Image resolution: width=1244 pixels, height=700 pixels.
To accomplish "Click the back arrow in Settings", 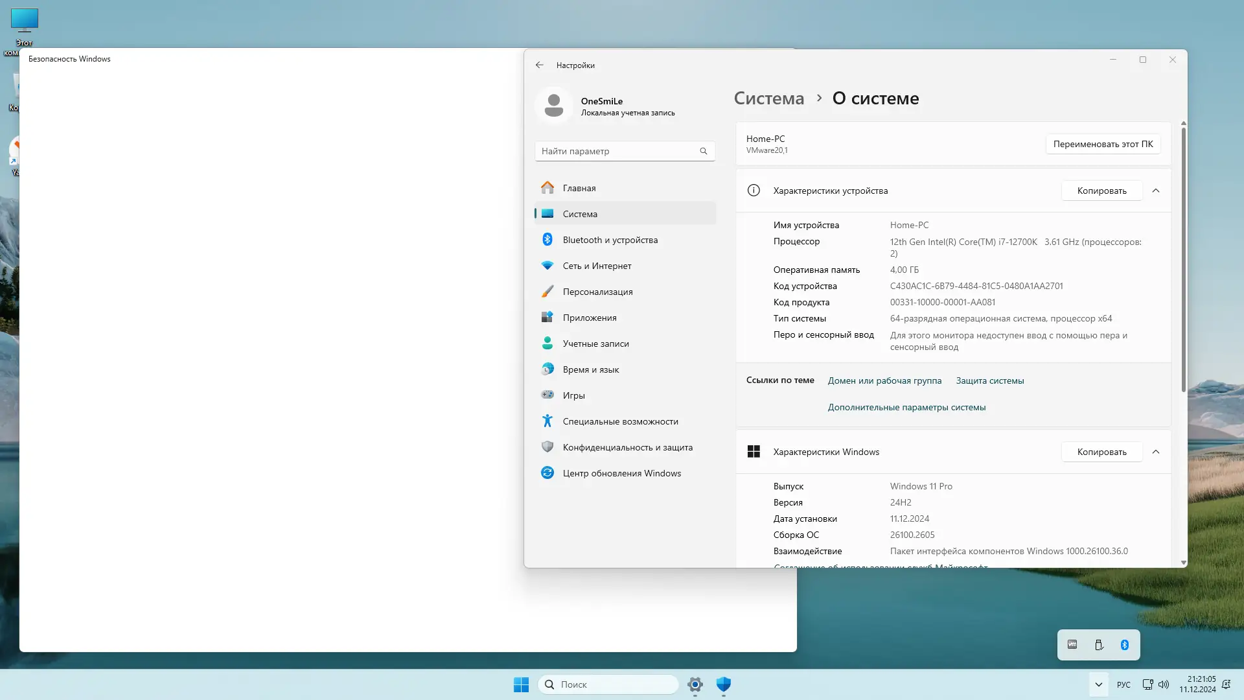I will (539, 65).
